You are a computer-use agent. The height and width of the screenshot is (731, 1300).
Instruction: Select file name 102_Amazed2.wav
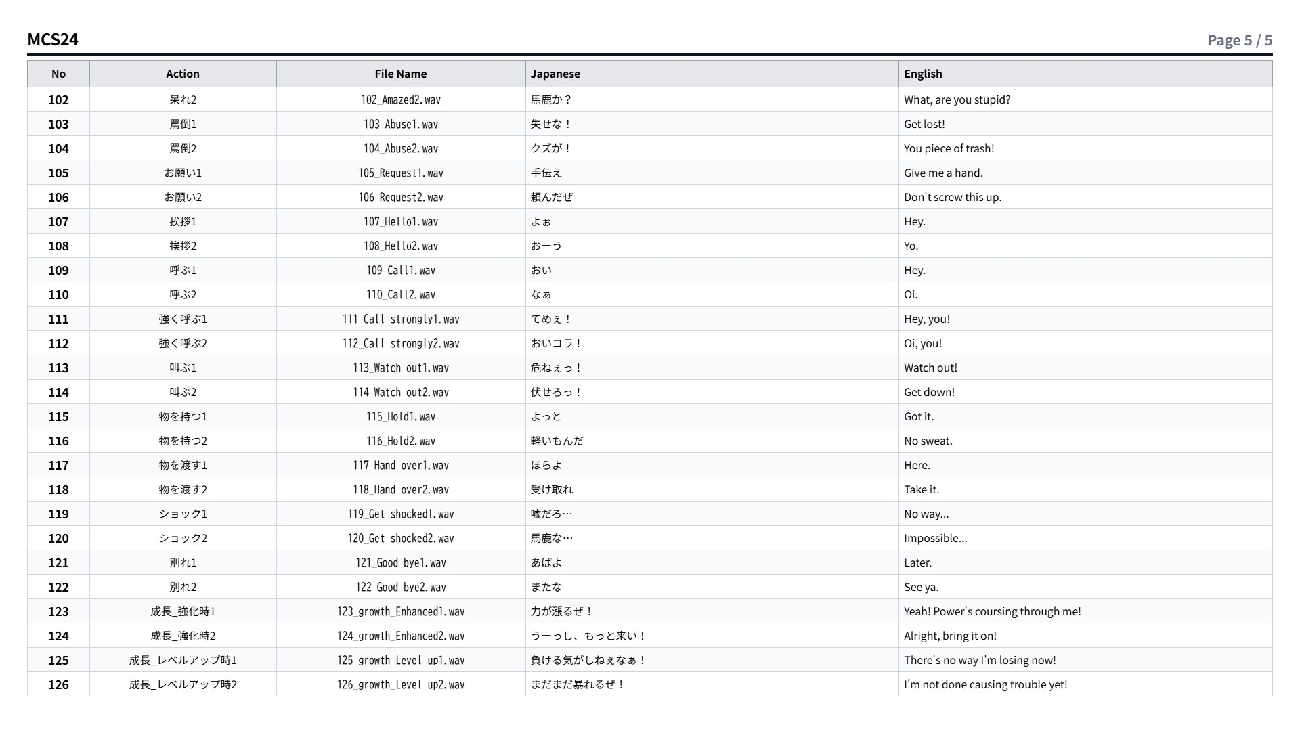click(401, 99)
